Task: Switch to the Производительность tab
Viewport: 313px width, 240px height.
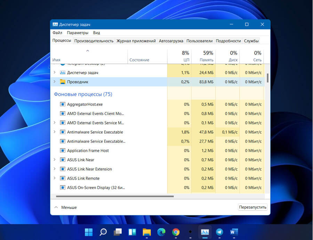Action: (94, 41)
